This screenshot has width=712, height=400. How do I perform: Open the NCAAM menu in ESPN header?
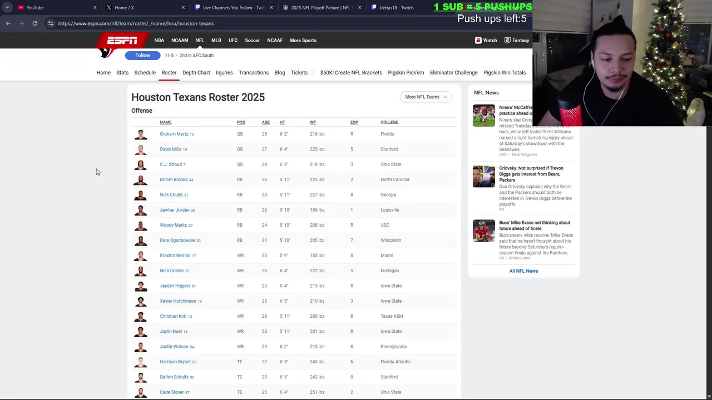click(180, 40)
